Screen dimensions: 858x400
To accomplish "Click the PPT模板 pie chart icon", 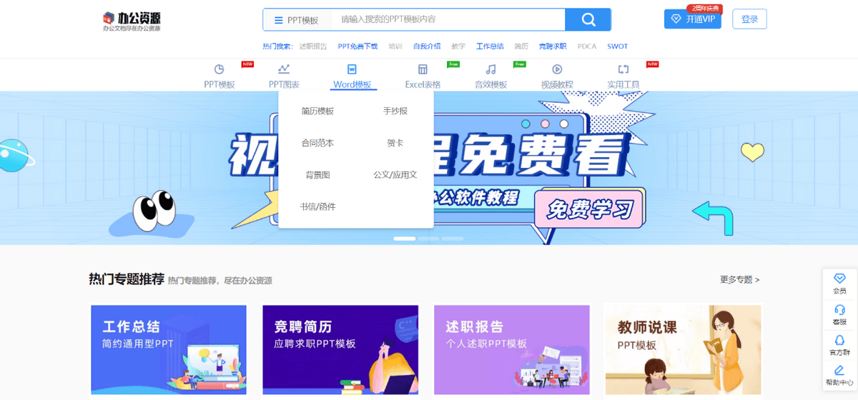I will [x=220, y=69].
